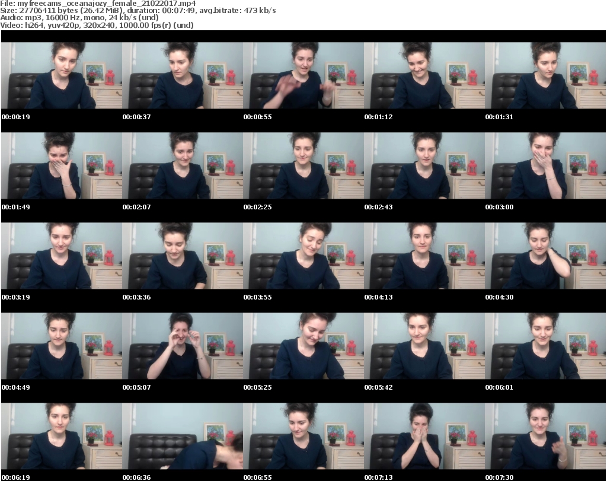607x481 pixels.
Task: Select the thumbnail frame at 00:03:55
Action: 303,256
